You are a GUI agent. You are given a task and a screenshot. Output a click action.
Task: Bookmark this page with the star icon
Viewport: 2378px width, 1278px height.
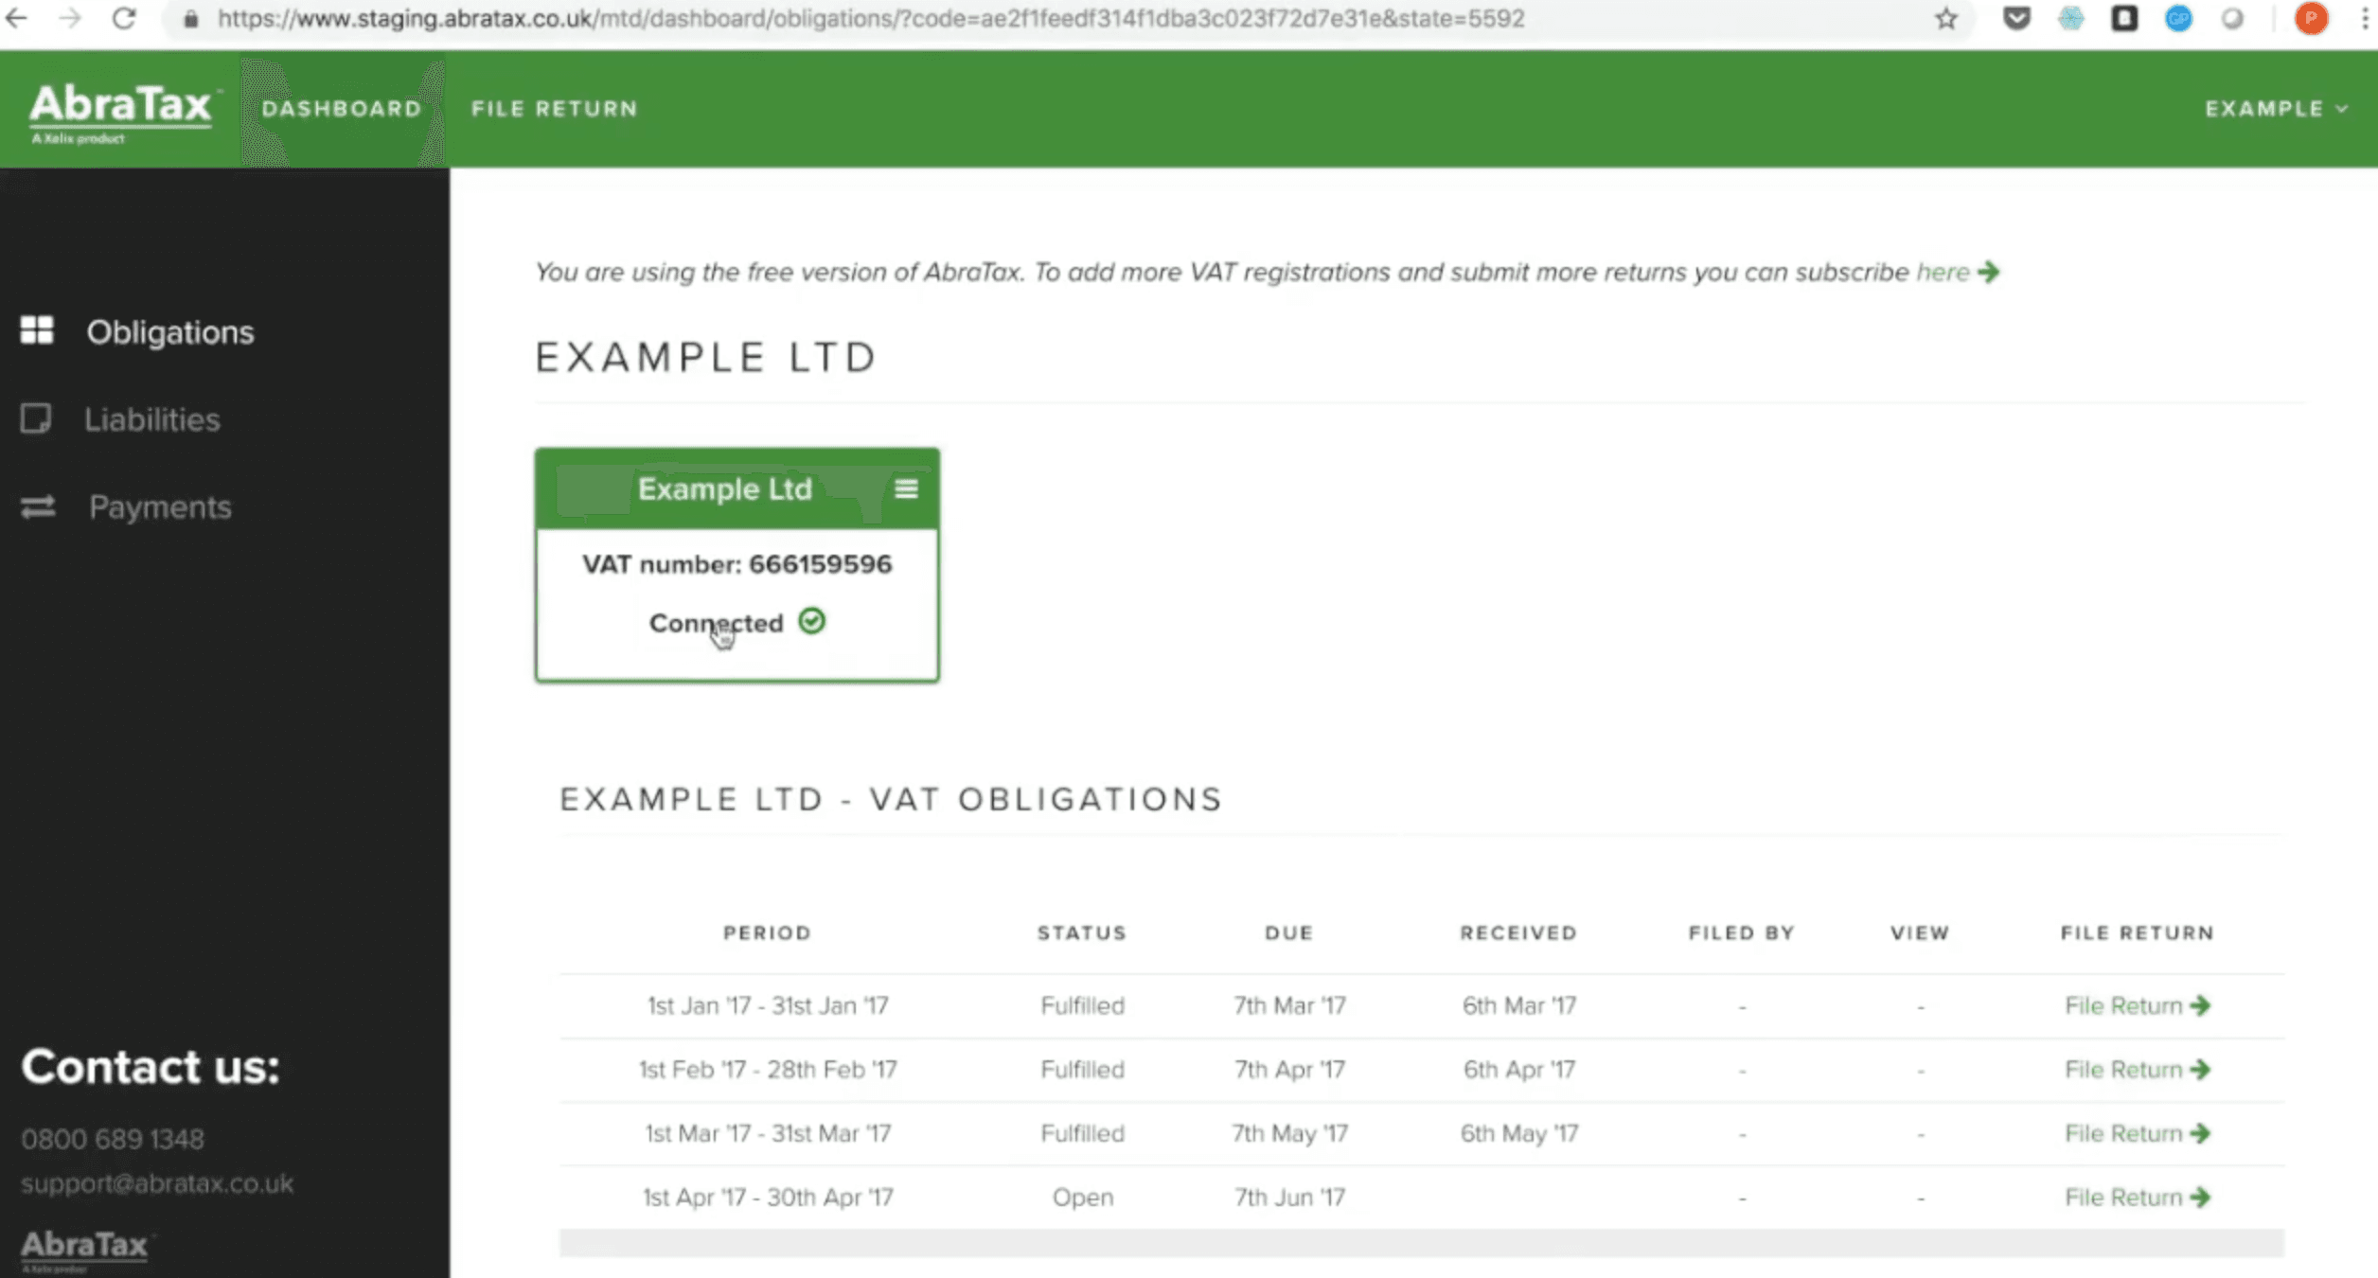pos(1945,19)
